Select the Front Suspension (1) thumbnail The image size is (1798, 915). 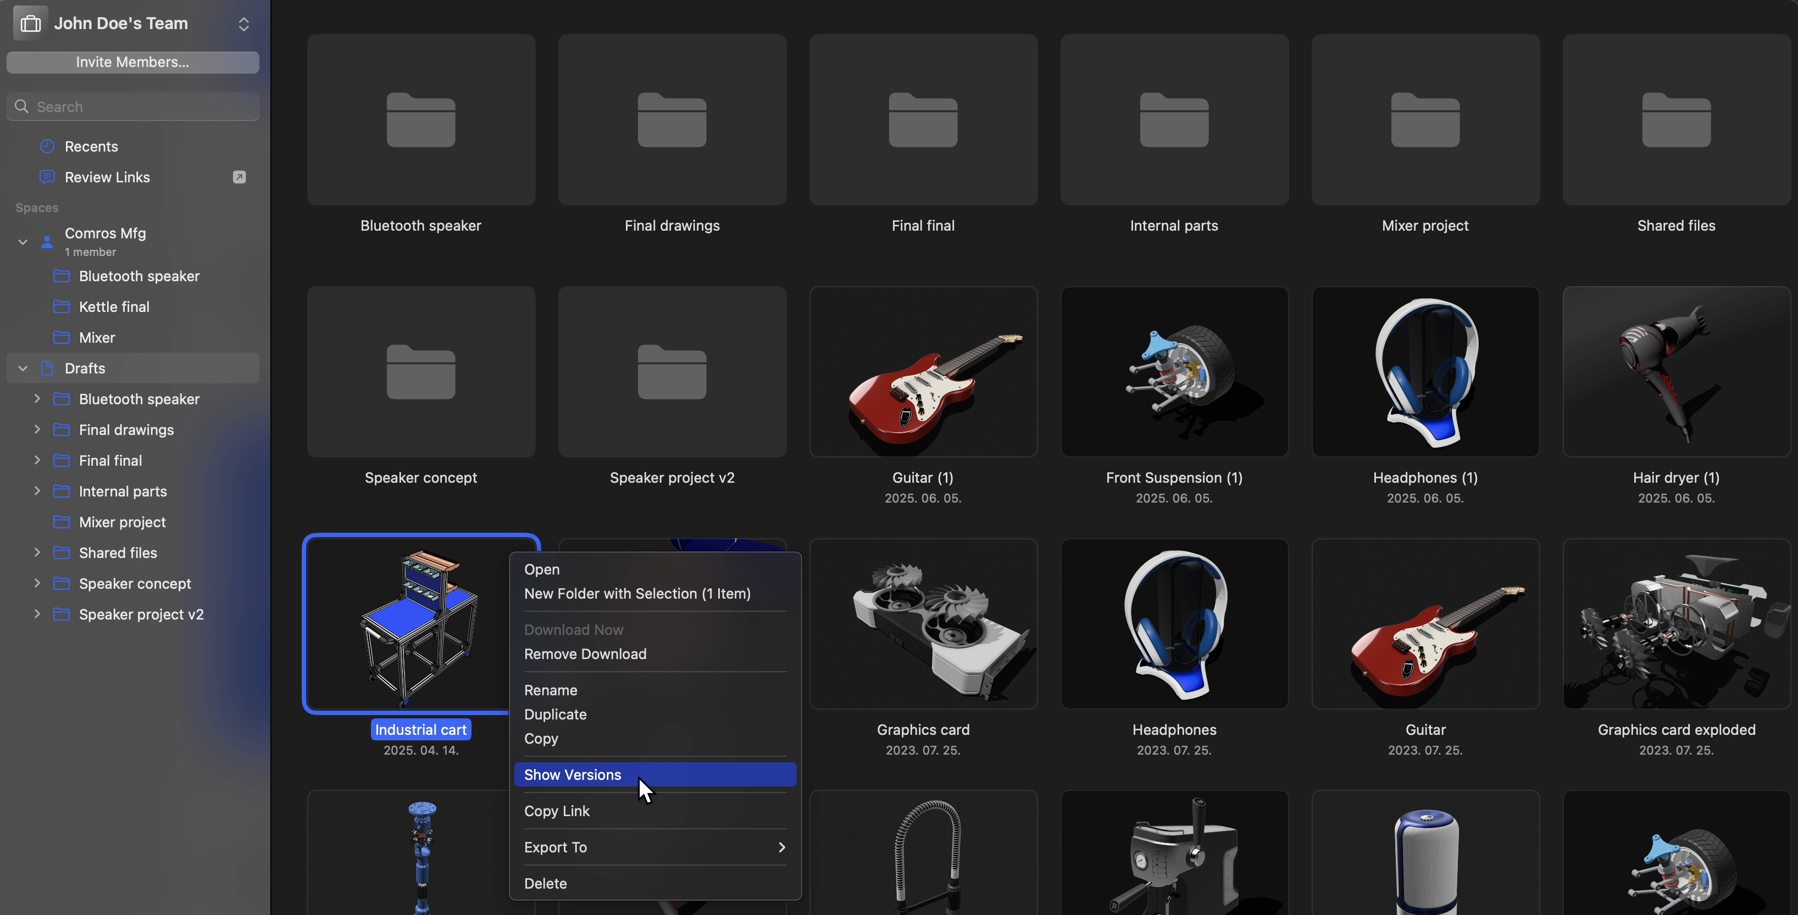[x=1174, y=372]
